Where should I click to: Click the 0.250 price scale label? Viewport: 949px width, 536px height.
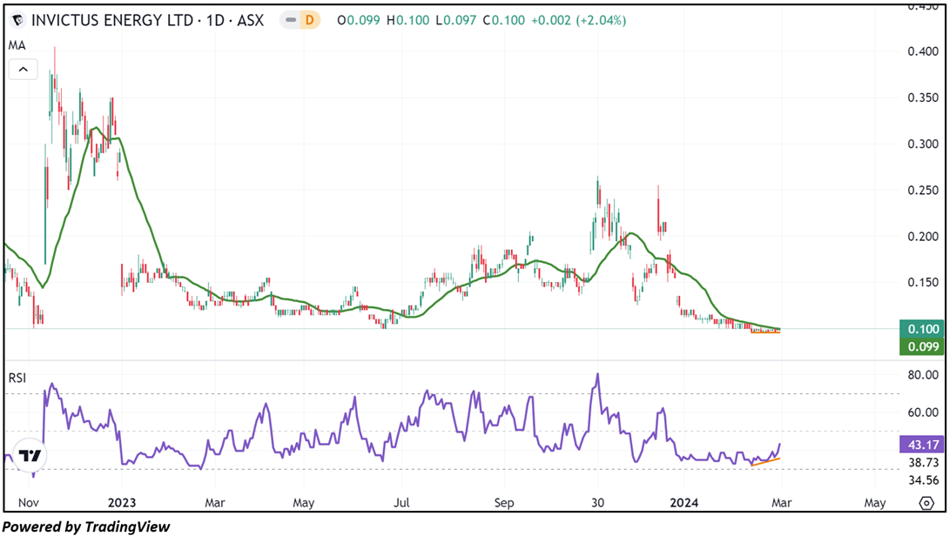coord(923,190)
